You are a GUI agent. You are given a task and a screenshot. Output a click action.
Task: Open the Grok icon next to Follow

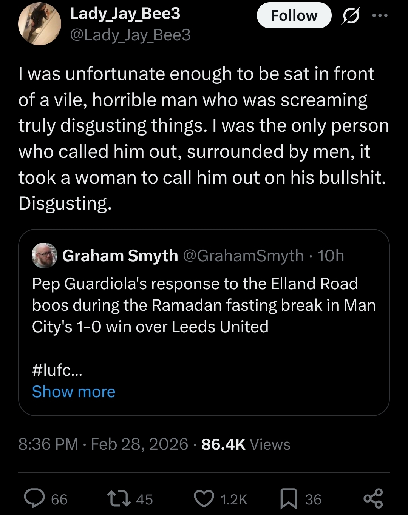pos(351,16)
